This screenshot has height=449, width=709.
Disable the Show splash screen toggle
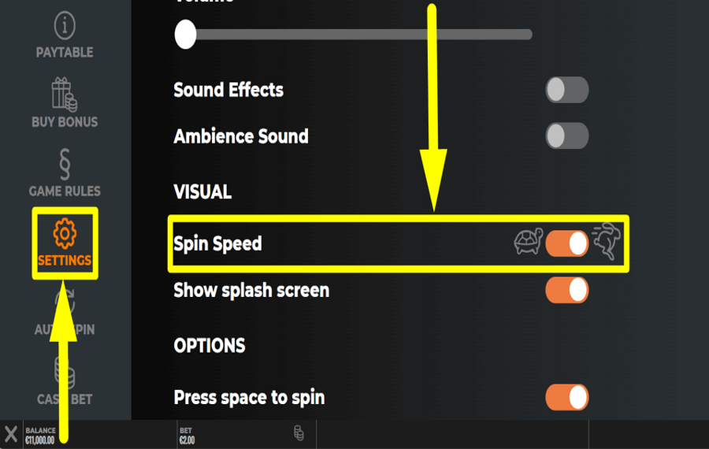[566, 290]
